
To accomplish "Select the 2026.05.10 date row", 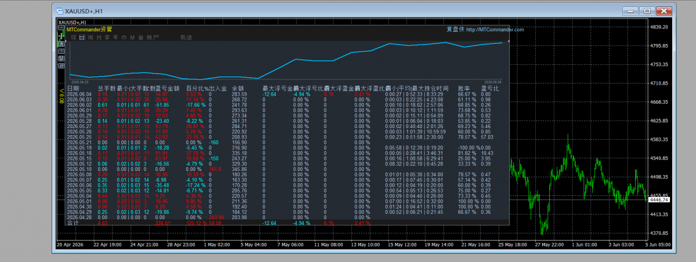I will pos(78,169).
